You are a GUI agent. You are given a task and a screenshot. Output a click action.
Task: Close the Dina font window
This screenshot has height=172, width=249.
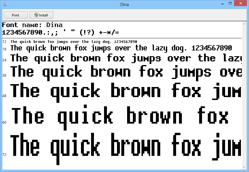click(x=241, y=3)
